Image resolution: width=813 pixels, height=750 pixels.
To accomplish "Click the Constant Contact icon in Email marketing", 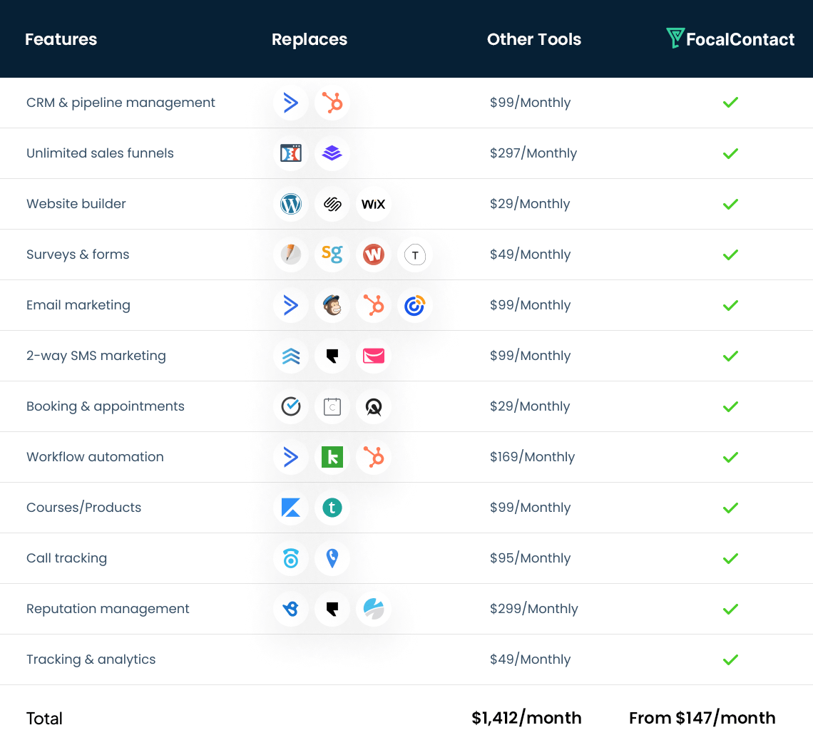I will pos(414,306).
